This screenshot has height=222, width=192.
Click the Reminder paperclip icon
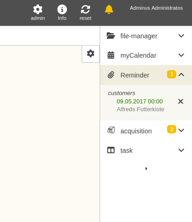111,75
